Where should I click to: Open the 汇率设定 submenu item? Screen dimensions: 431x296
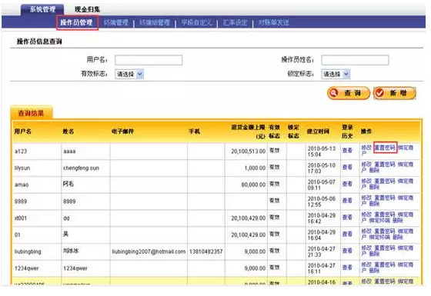235,22
